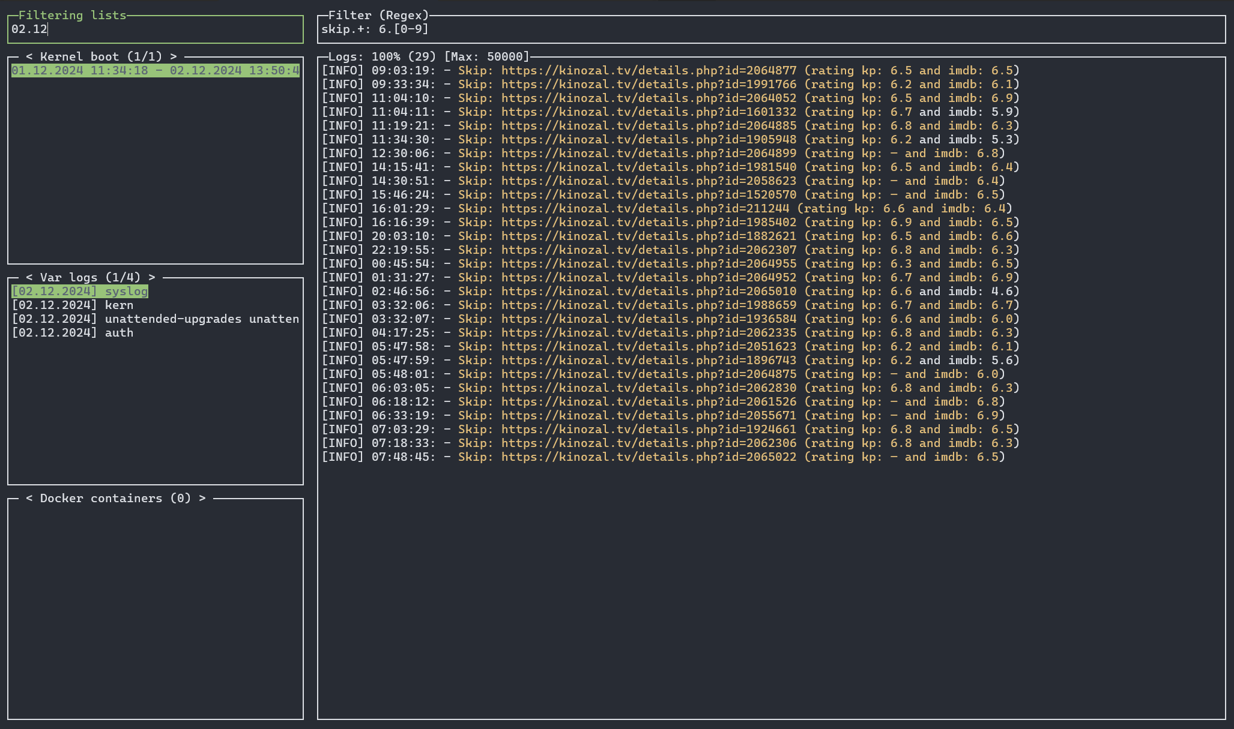Click the log line at 11:34:30
1234x729 pixels.
671,140
